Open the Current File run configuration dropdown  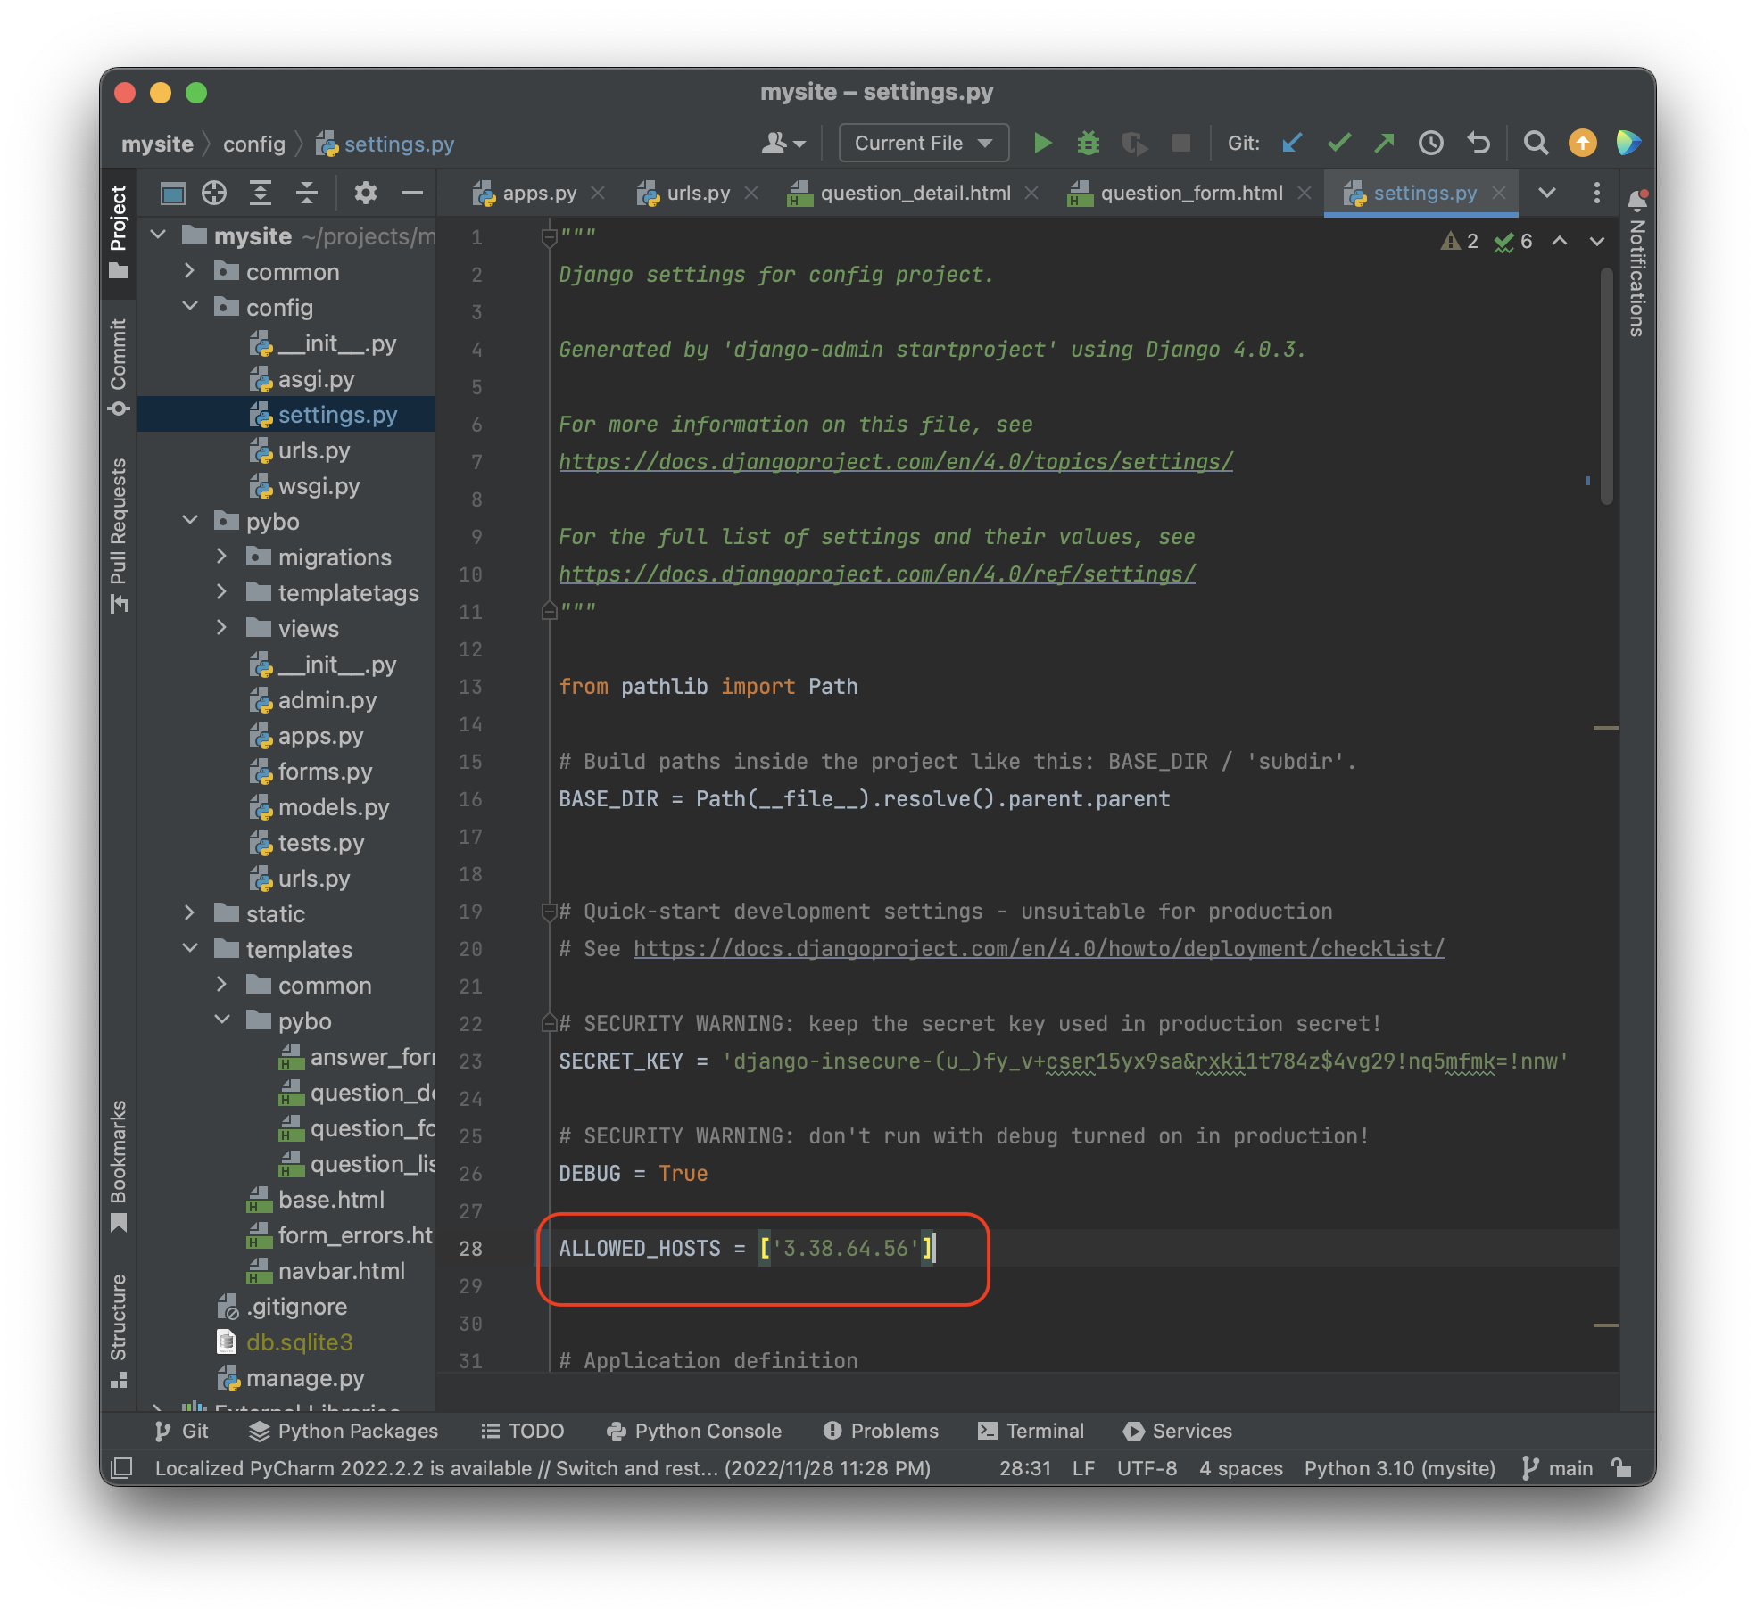click(x=923, y=143)
